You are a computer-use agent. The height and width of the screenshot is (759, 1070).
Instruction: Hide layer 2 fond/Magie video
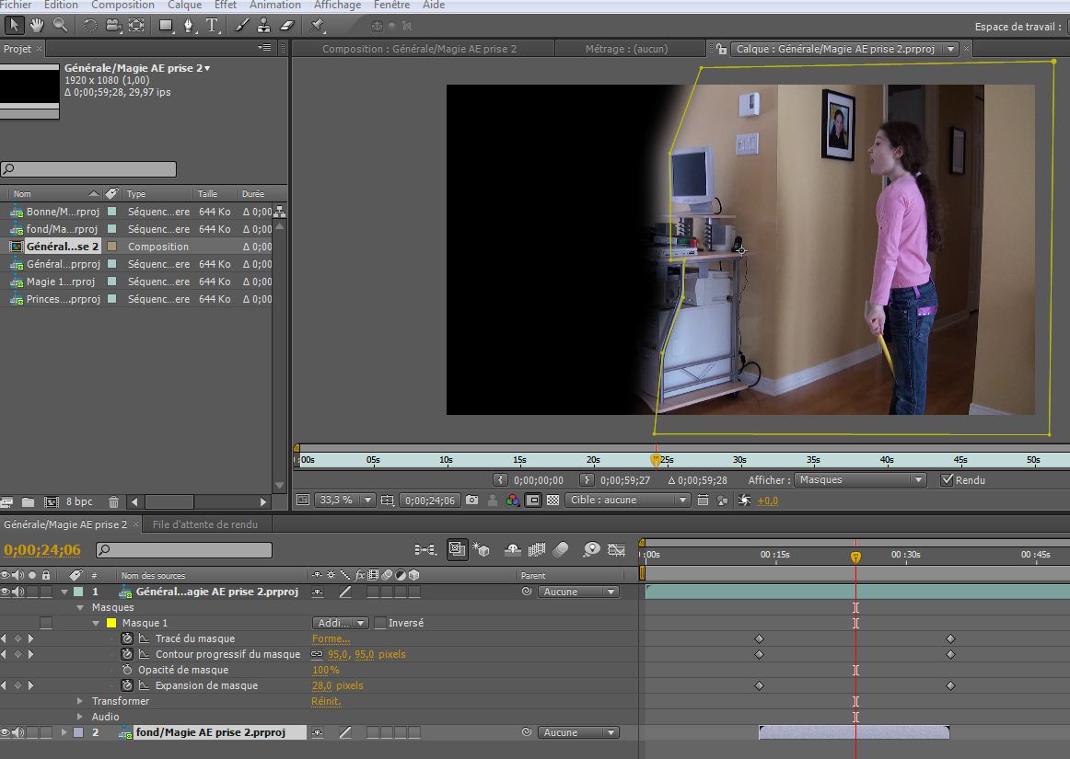coord(6,732)
